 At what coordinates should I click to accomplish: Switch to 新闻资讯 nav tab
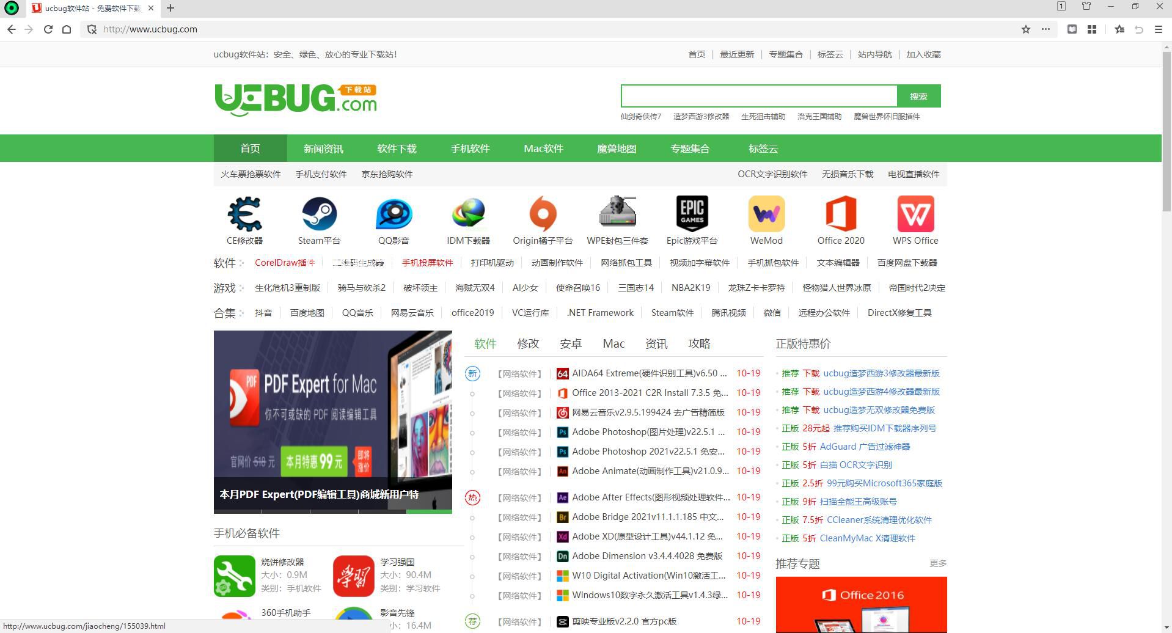tap(323, 148)
